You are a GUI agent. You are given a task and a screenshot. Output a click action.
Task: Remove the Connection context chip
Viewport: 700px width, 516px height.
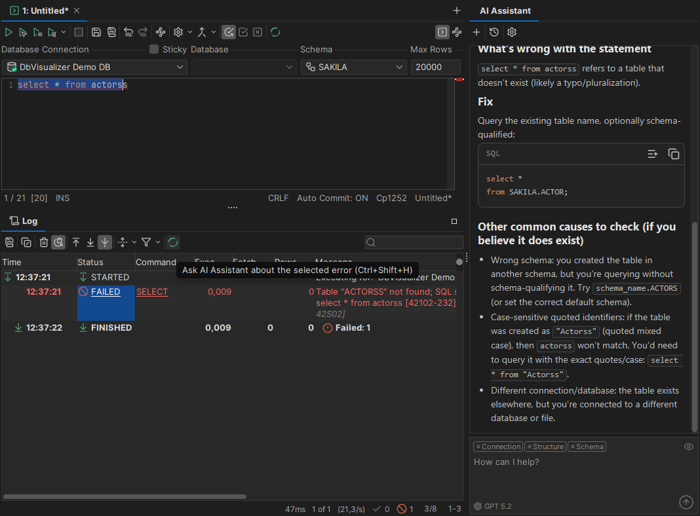pyautogui.click(x=479, y=446)
